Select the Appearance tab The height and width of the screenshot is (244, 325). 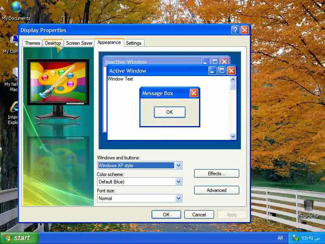(109, 42)
